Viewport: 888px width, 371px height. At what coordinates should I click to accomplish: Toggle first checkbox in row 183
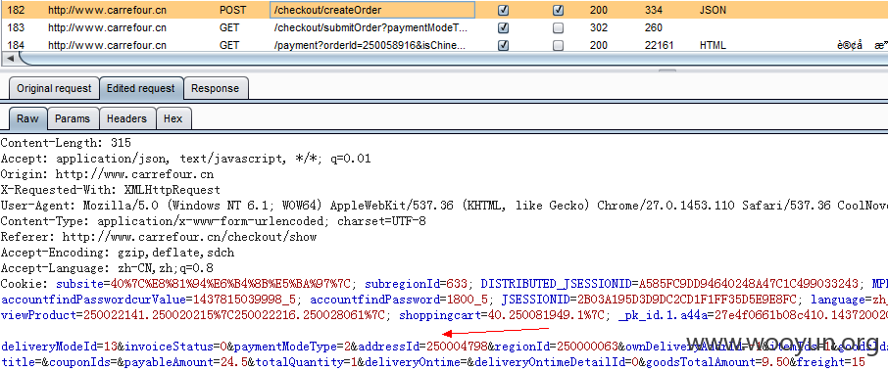pyautogui.click(x=503, y=27)
